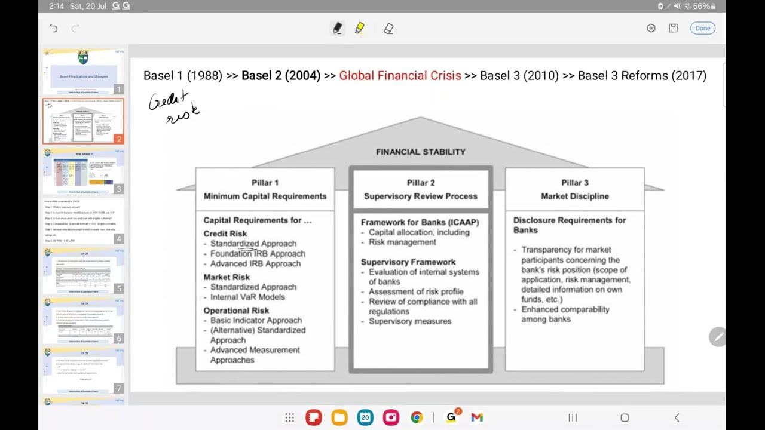
Task: Tap 'Internal VaR Models' text
Action: [x=247, y=297]
